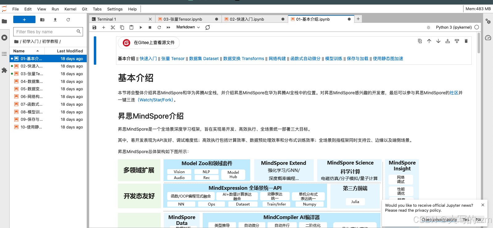Paste cell from clipboard

tap(131, 27)
